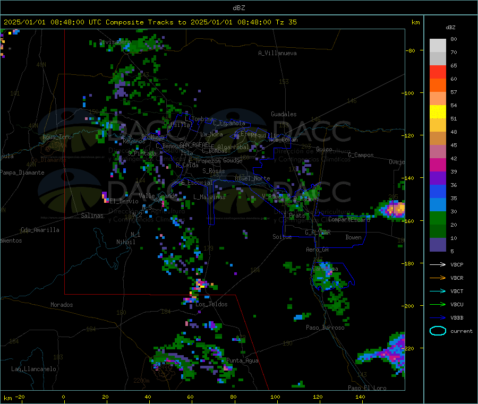Click the Pampa_Diamante place label
The width and height of the screenshot is (478, 404).
coord(22,173)
